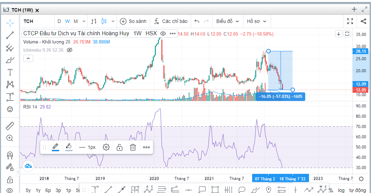371x193 pixels.
Task: Open drawing settings gear in floating toolbar
Action: (x=106, y=147)
